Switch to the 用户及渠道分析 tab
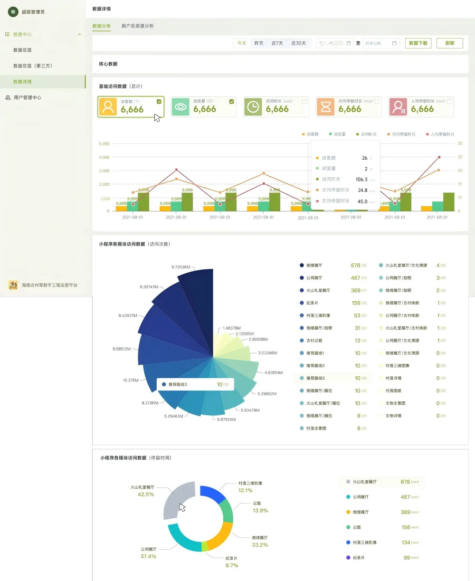This screenshot has width=475, height=581. point(137,26)
